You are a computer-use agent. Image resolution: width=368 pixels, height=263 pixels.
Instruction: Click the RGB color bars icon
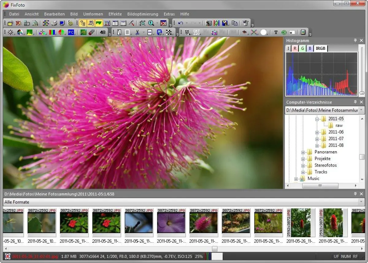[53, 32]
